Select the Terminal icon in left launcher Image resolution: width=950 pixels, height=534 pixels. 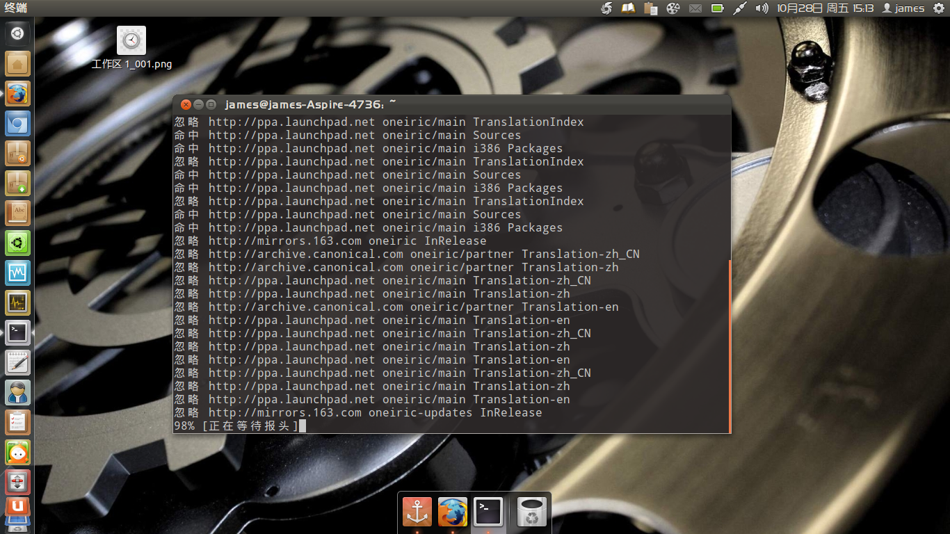(x=17, y=332)
